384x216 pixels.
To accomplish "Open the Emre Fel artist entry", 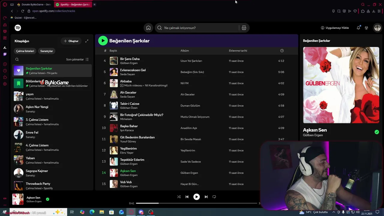I will click(52, 135).
